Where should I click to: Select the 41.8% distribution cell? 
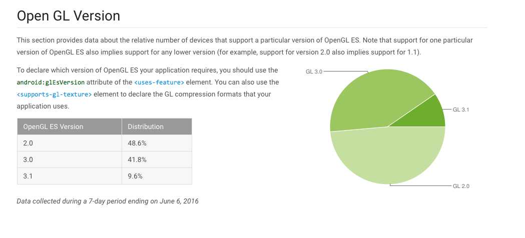point(157,159)
